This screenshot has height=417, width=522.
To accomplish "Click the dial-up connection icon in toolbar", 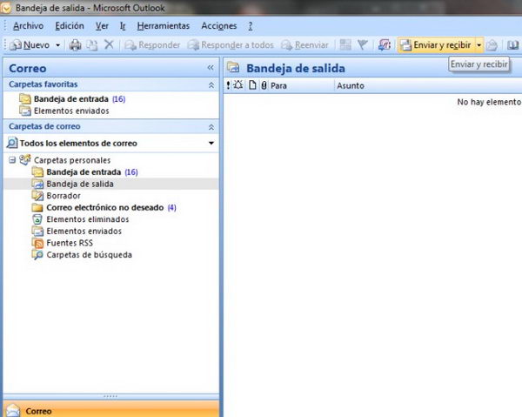I will (385, 45).
